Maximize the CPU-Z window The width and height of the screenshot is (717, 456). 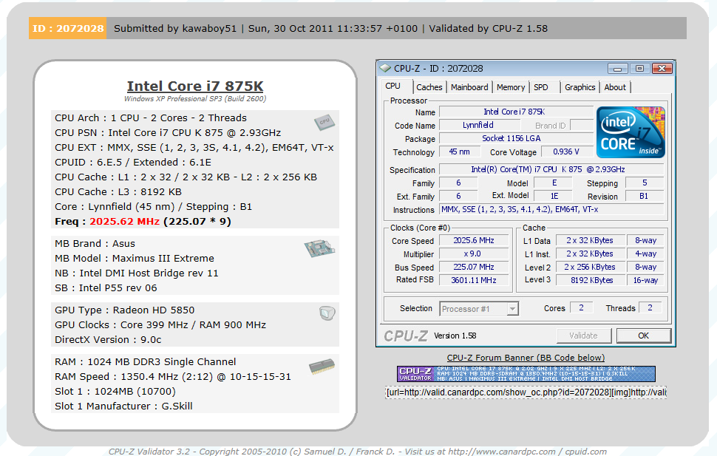[x=639, y=69]
